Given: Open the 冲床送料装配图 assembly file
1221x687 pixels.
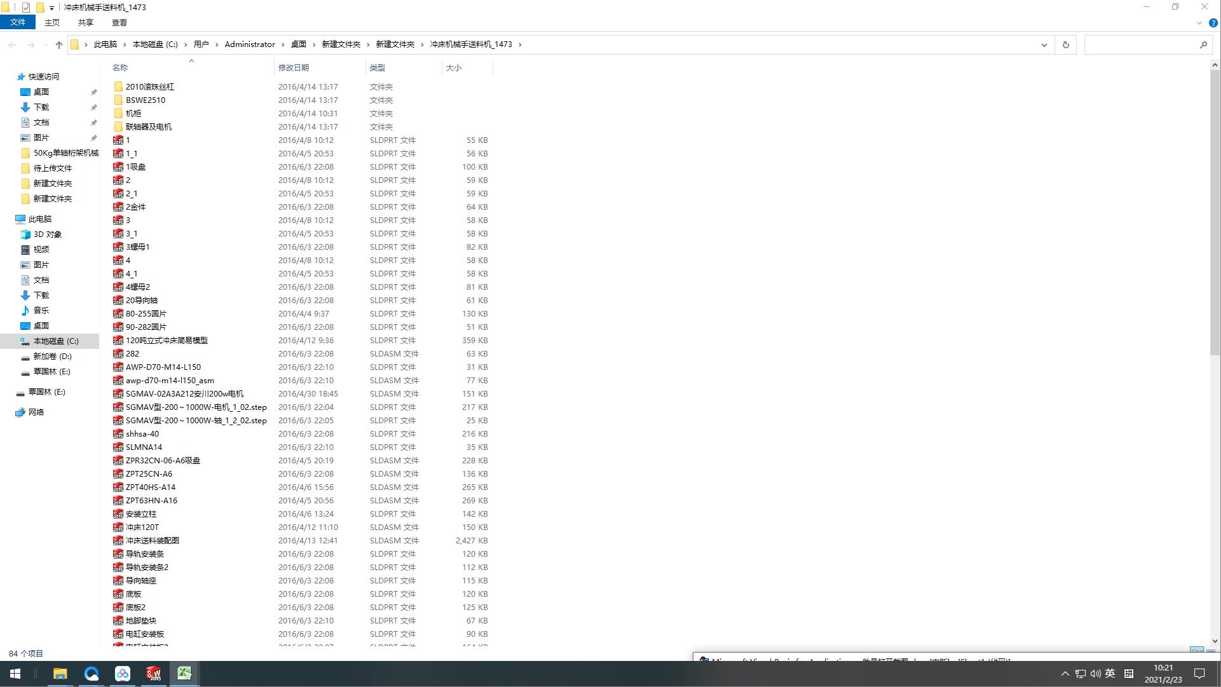Looking at the screenshot, I should click(153, 541).
